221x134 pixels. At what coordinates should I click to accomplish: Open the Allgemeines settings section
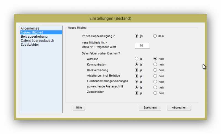30,29
